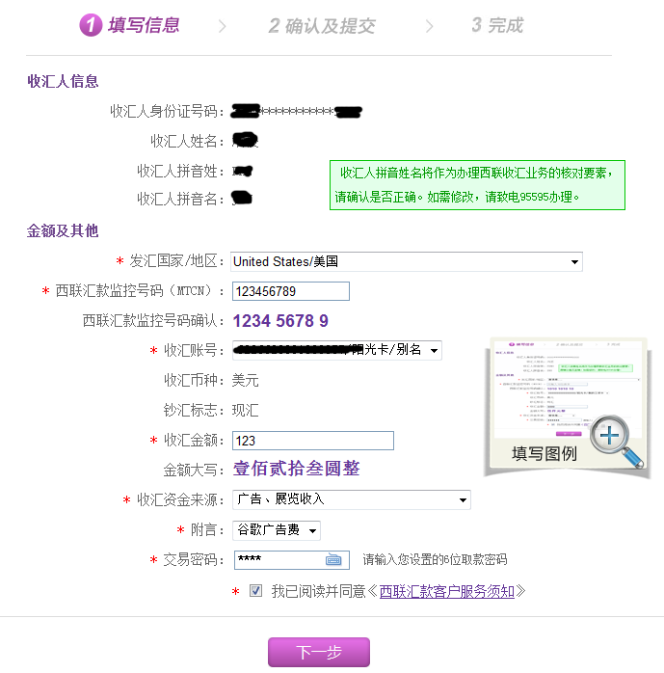Open the soft keyboard icon in password field
Image resolution: width=664 pixels, height=673 pixels.
(333, 560)
